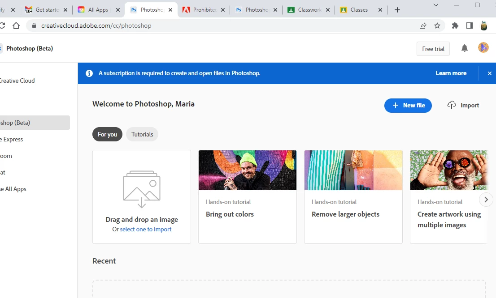Click Learn more in the banner
496x298 pixels.
[451, 73]
